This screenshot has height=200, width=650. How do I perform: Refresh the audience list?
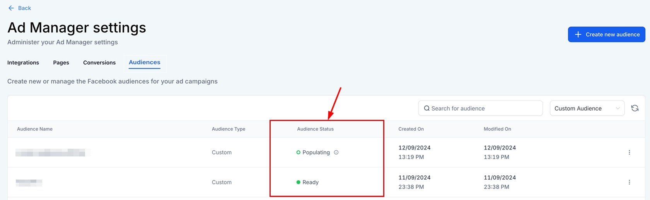pyautogui.click(x=635, y=108)
